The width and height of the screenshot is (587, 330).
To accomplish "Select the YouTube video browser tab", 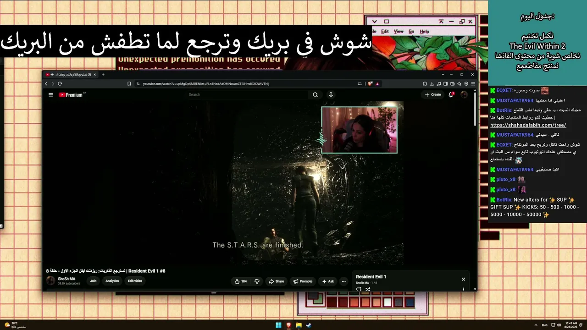I will (71, 74).
